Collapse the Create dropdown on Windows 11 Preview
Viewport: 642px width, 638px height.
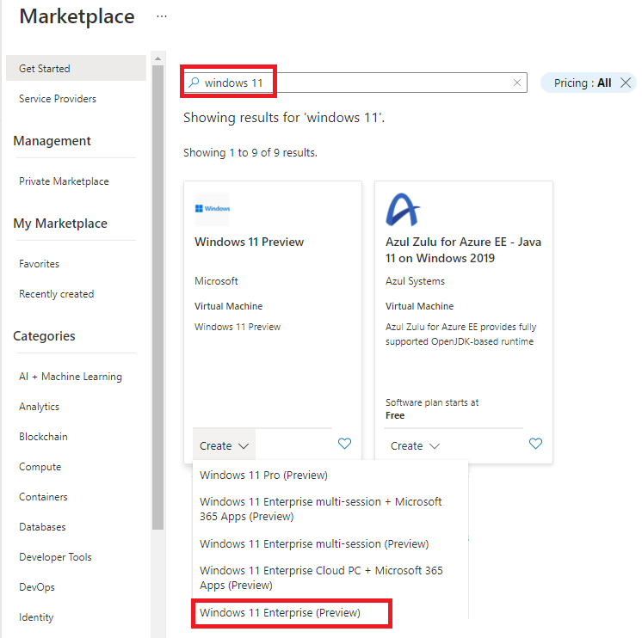224,445
